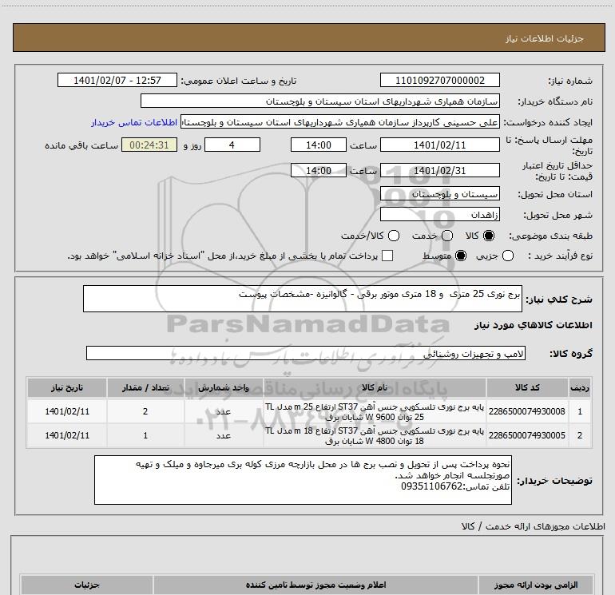The width and height of the screenshot is (615, 595).
Task: Select the خدمت radio button
Action: pos(447,236)
